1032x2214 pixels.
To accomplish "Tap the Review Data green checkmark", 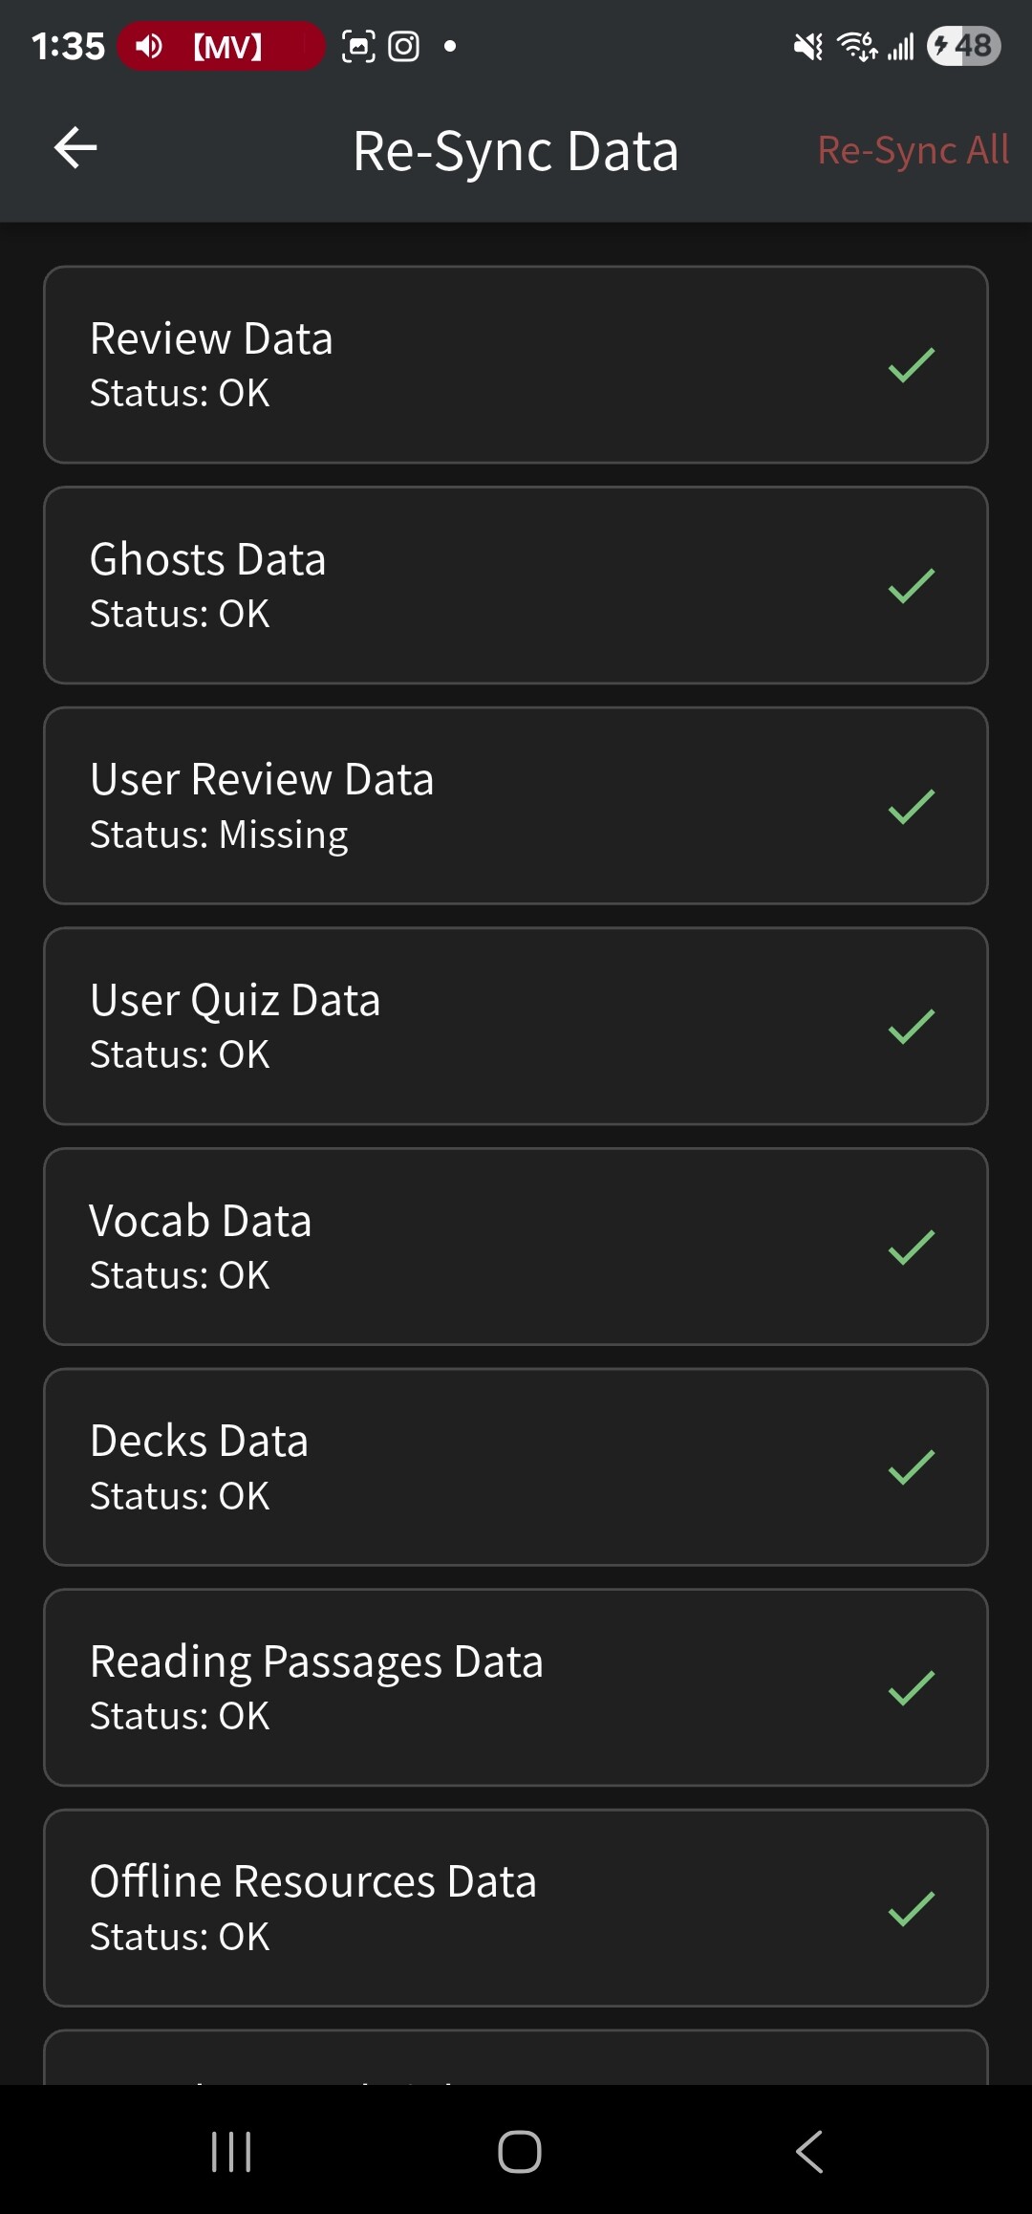I will click(911, 365).
